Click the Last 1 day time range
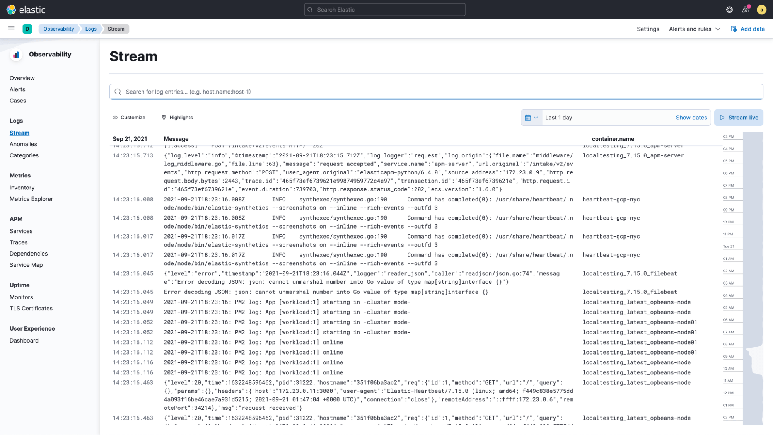773x435 pixels. point(558,118)
